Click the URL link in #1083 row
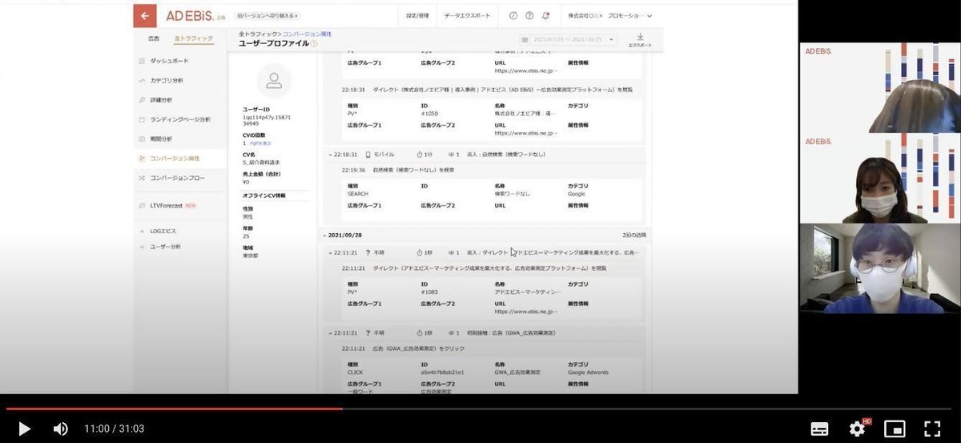 [x=525, y=311]
